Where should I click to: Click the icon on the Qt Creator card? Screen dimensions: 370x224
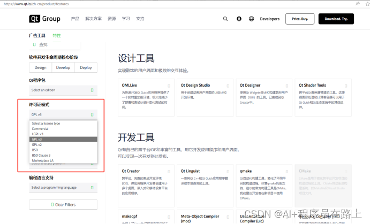[169, 172]
